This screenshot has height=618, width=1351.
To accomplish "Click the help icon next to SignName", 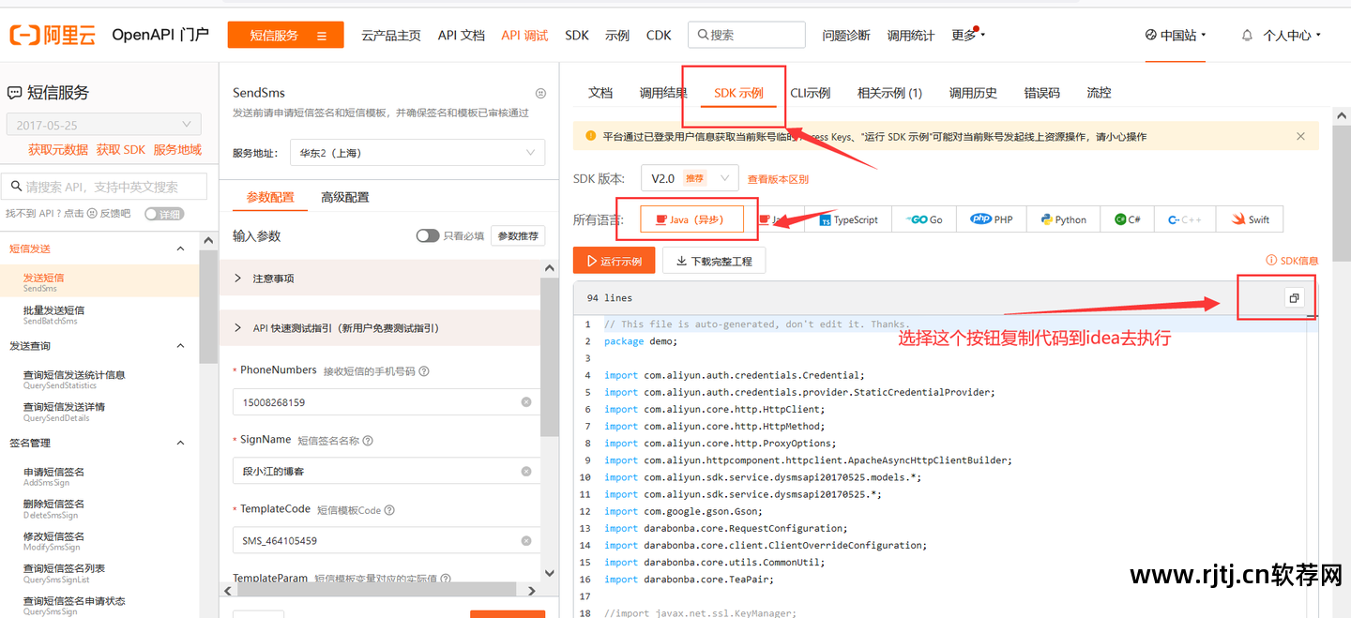I will click(x=368, y=441).
